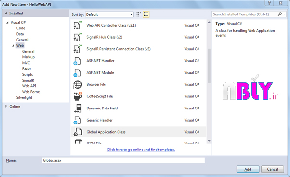Select Browser File globe icon

[78, 84]
